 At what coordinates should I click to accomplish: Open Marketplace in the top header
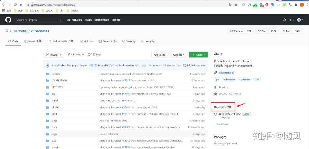click(102, 20)
